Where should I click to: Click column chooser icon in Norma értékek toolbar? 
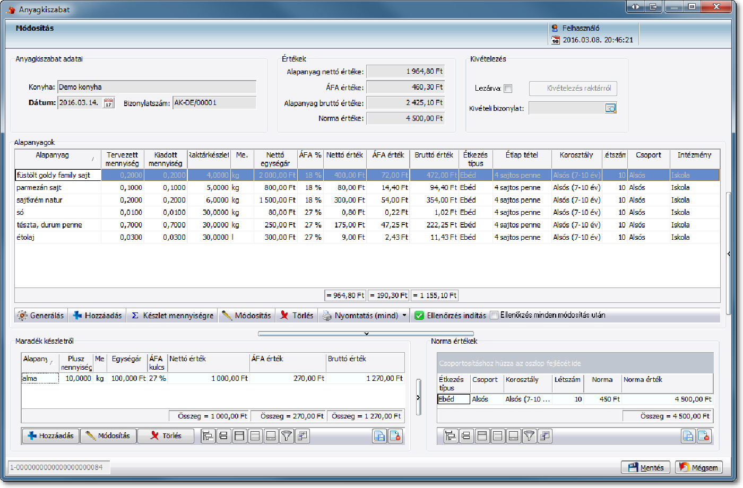[x=545, y=436]
